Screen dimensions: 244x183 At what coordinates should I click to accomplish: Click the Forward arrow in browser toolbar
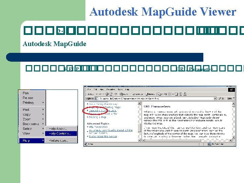(x=100, y=94)
